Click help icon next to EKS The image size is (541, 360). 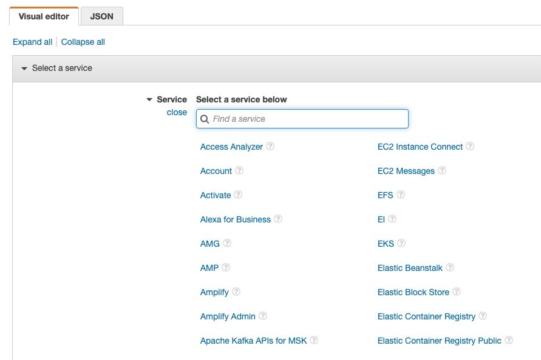click(401, 243)
